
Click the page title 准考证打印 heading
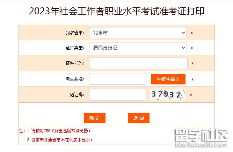117,11
